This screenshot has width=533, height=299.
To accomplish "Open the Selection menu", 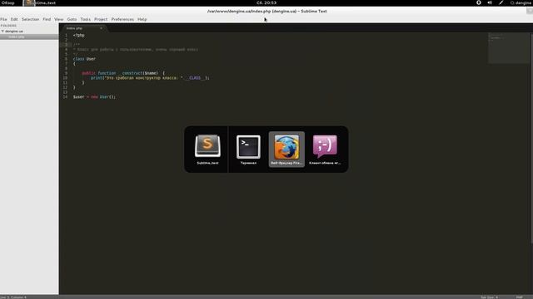I will 30,19.
